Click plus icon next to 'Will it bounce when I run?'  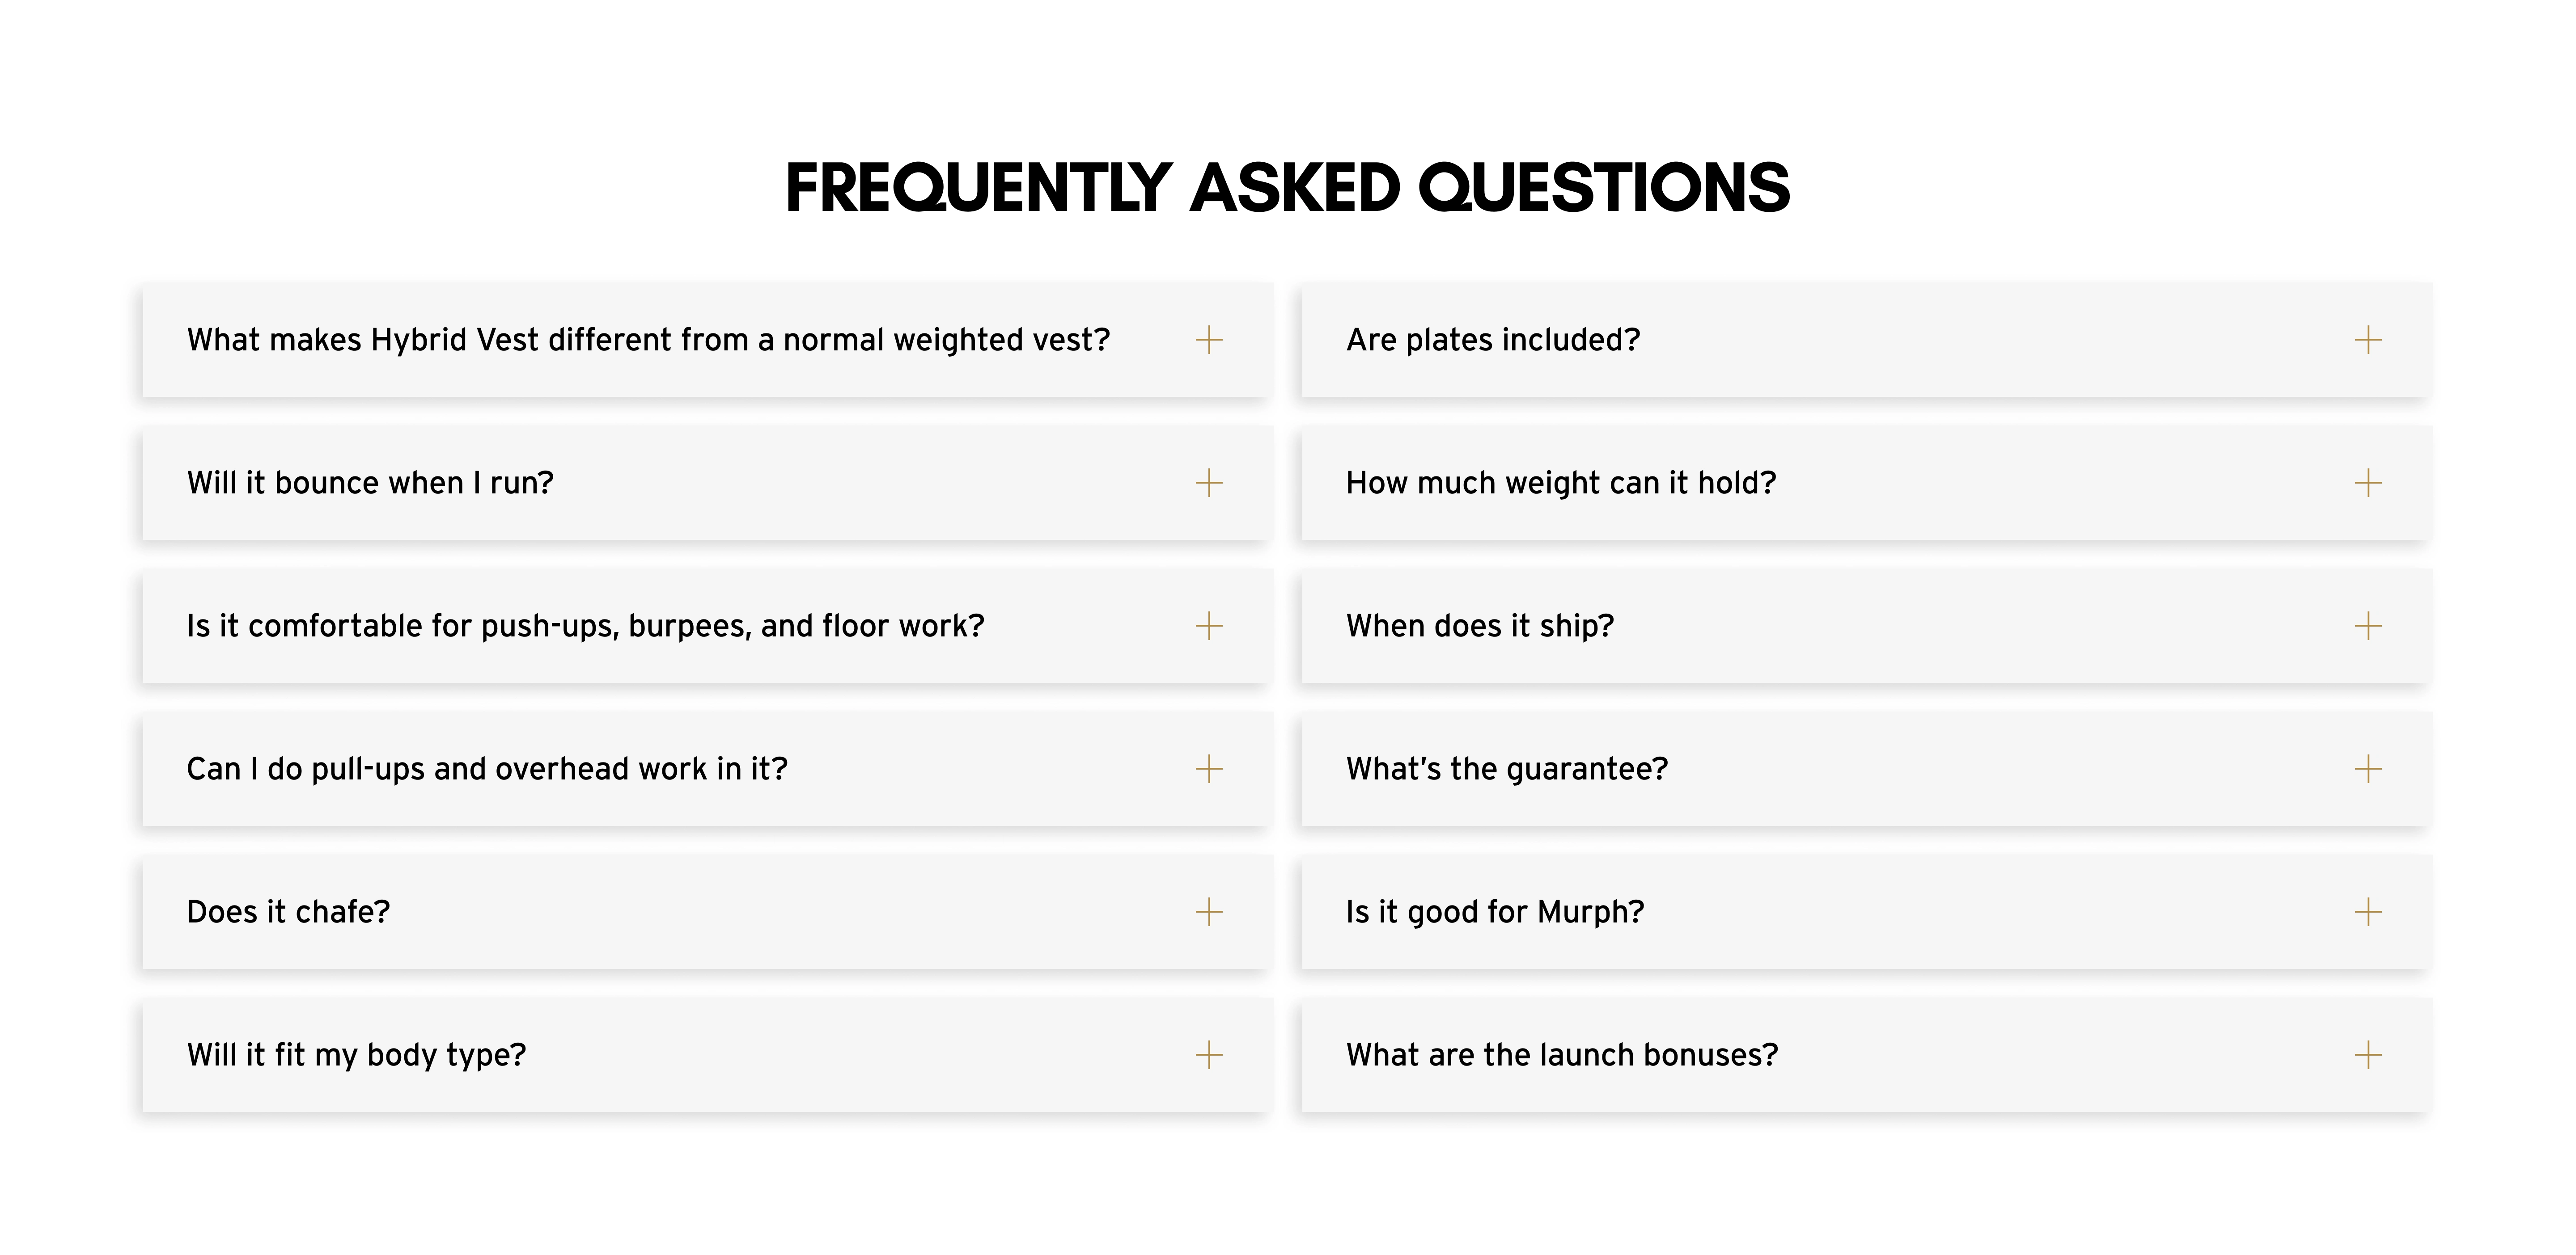(1208, 483)
